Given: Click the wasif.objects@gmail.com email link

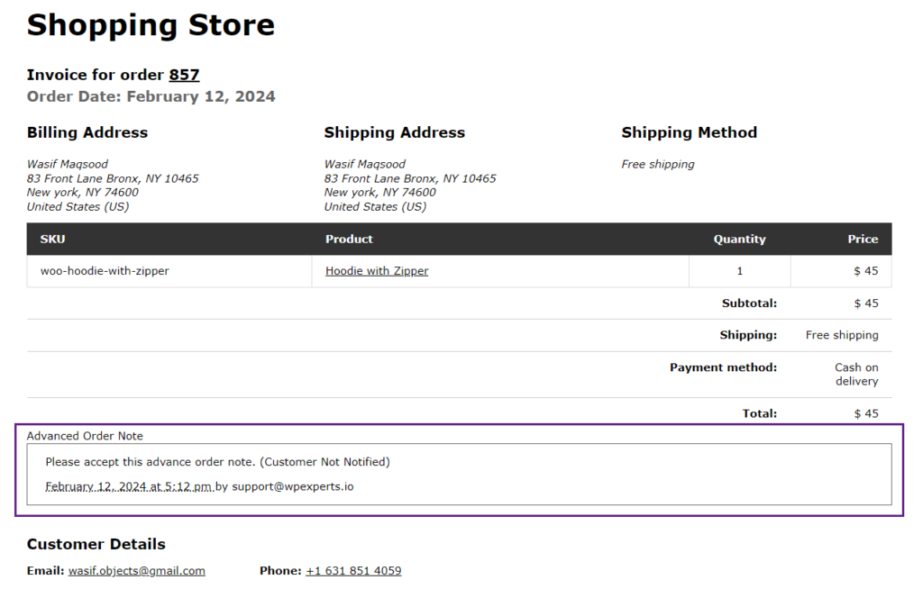Looking at the screenshot, I should coord(137,571).
